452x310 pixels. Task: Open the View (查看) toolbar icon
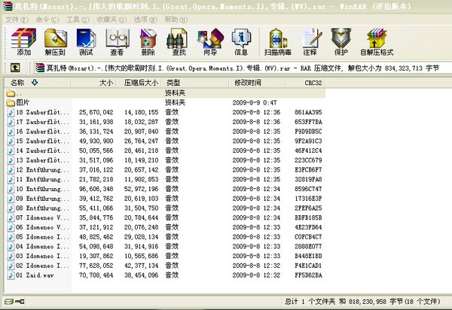click(117, 41)
